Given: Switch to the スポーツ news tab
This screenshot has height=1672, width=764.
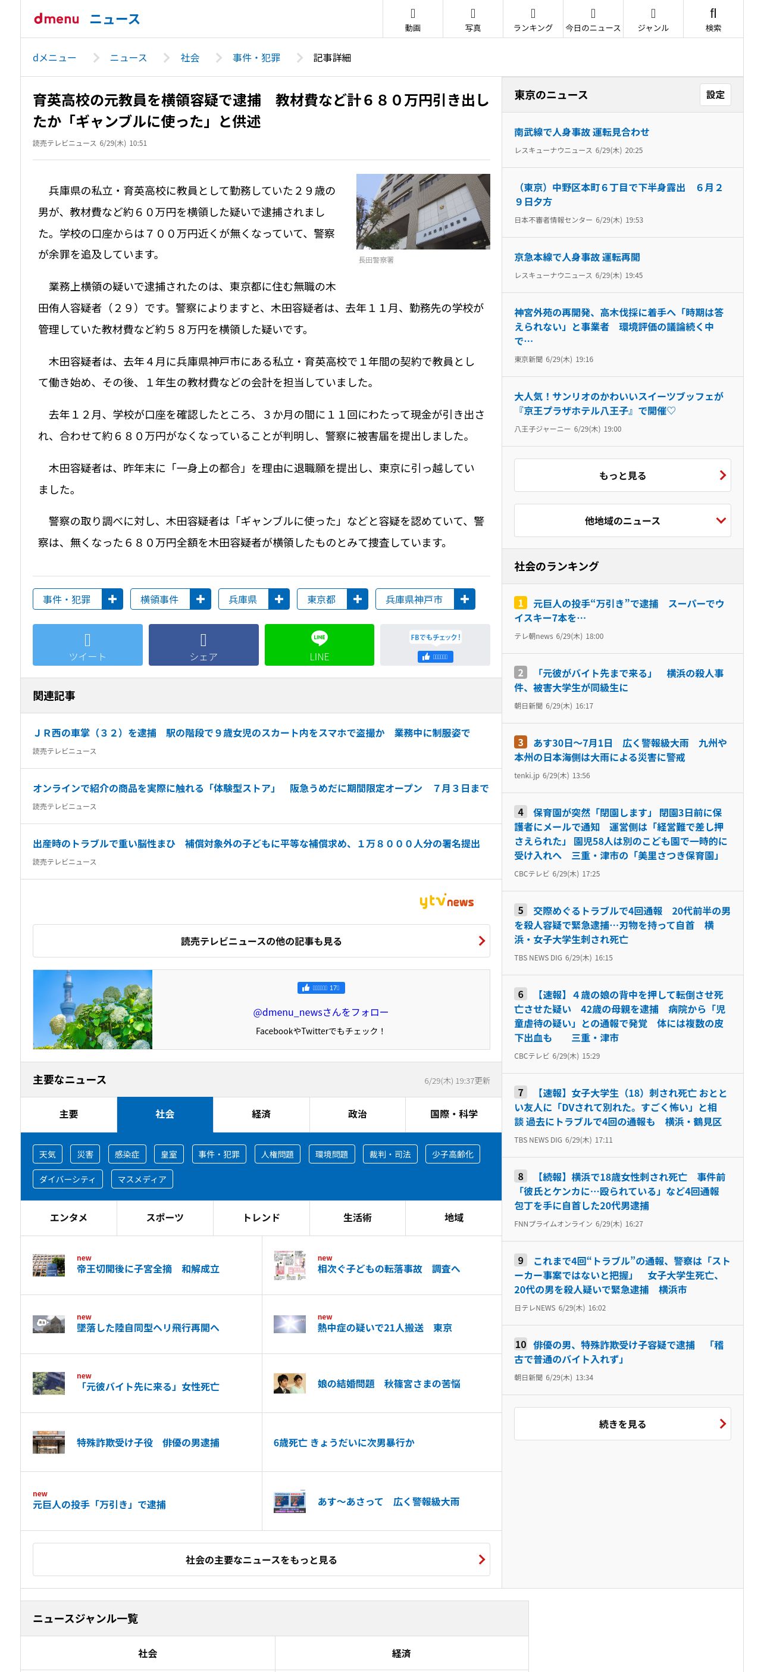Looking at the screenshot, I should pyautogui.click(x=165, y=1218).
